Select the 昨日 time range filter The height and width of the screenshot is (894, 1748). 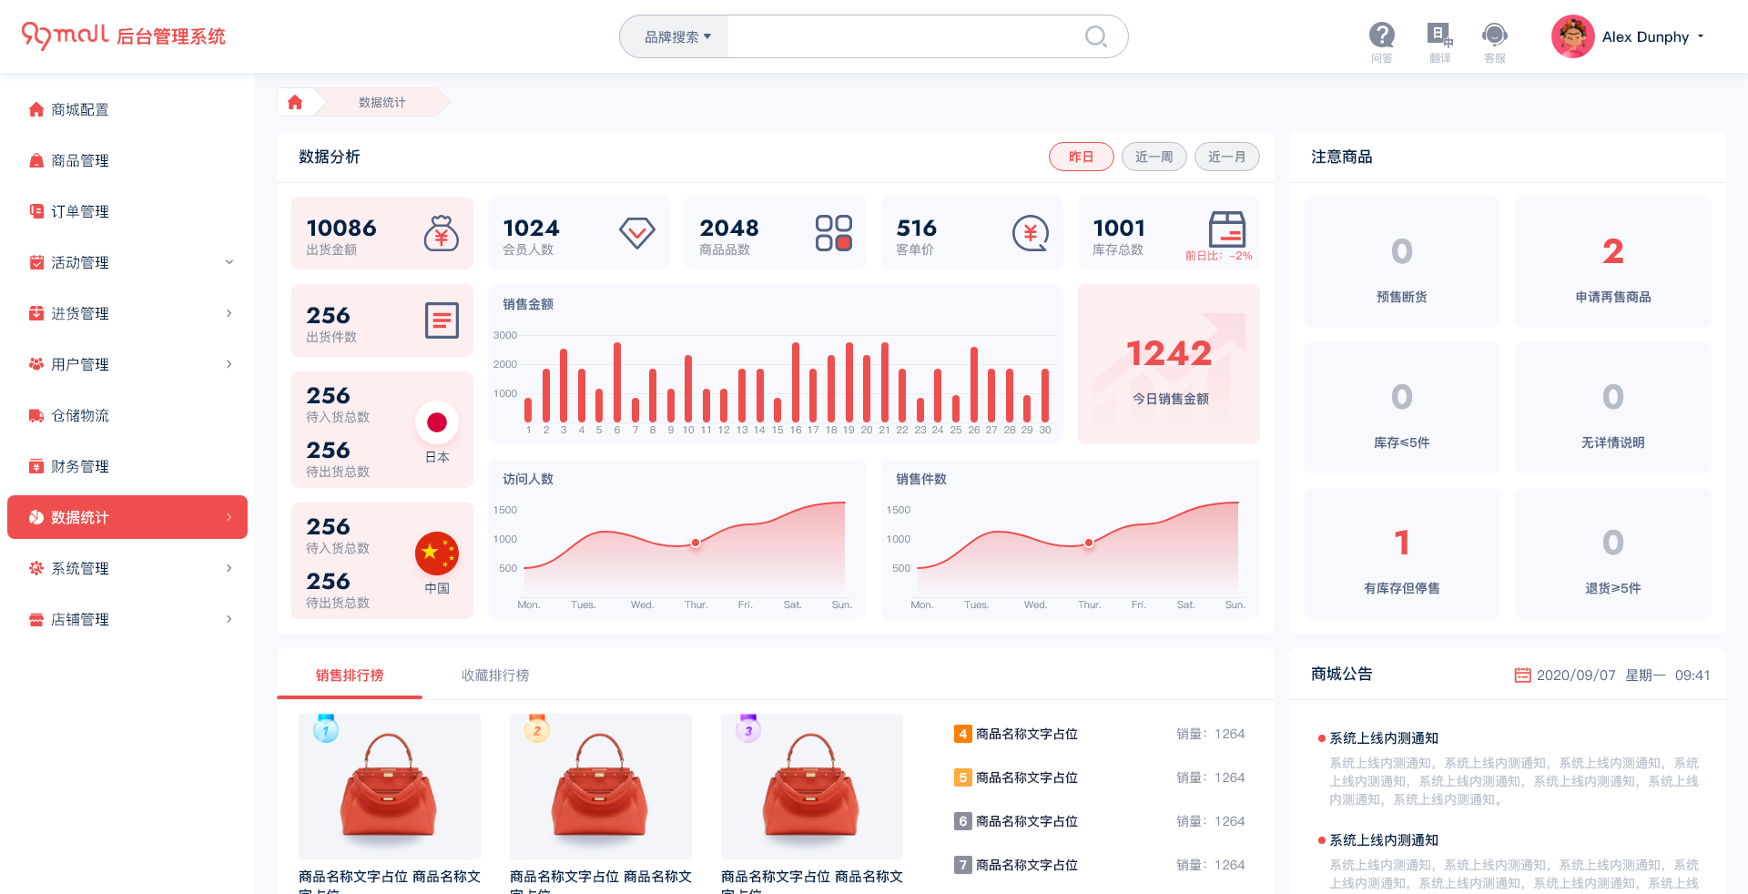point(1081,157)
